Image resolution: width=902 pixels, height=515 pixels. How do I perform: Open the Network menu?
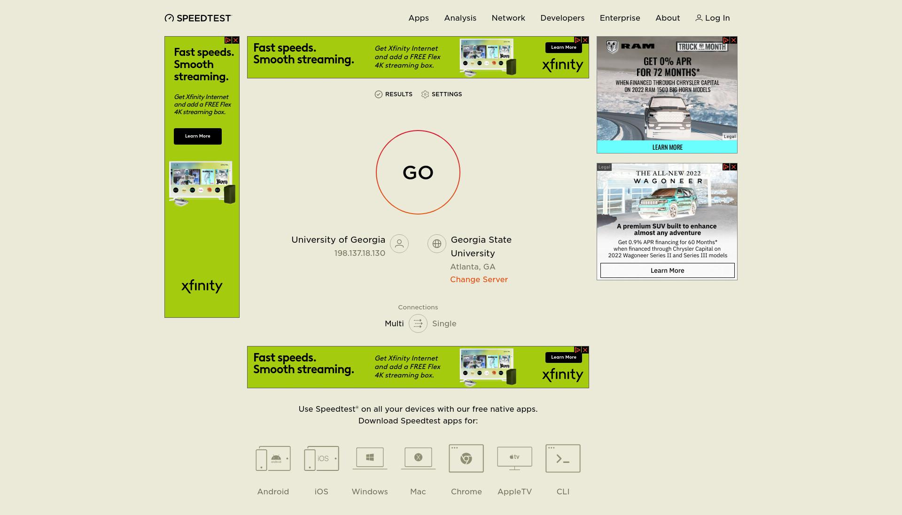(x=508, y=18)
